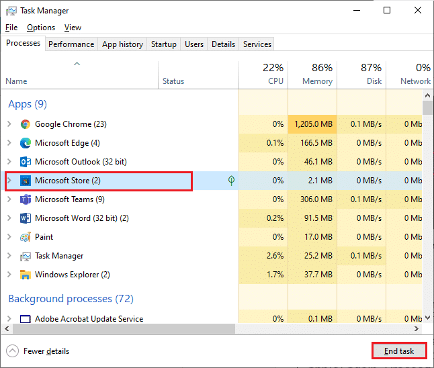Click the Windows Explorer folder icon
Image resolution: width=434 pixels, height=368 pixels.
(25, 275)
